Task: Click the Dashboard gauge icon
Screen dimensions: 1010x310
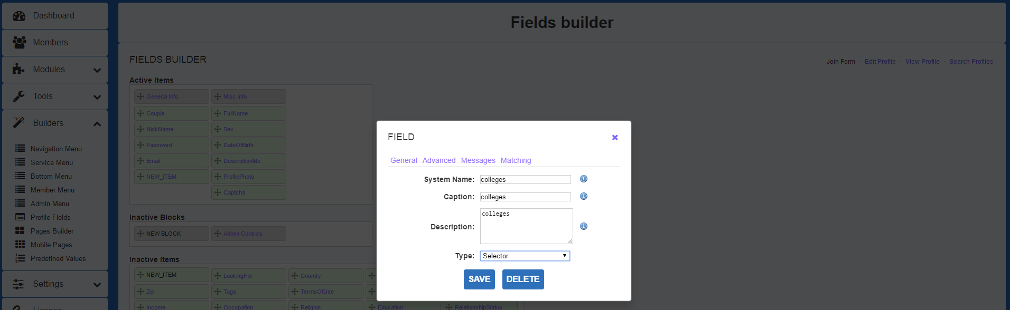Action: [x=19, y=16]
